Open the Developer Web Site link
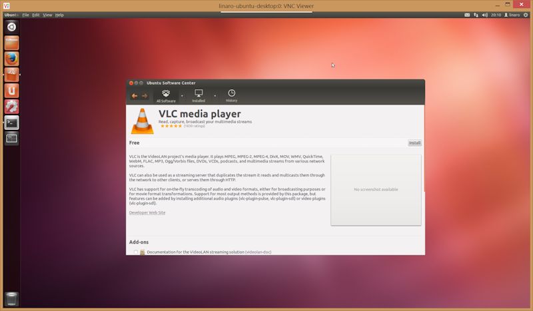 pos(147,212)
